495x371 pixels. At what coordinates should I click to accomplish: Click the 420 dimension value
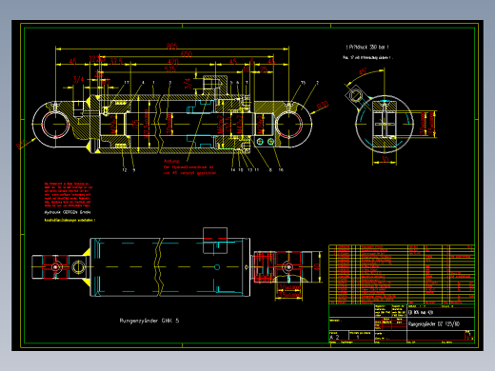(173, 62)
